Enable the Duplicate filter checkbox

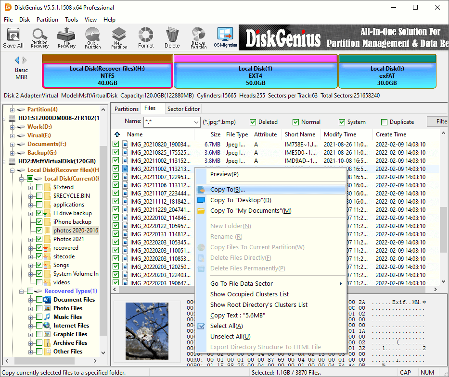tap(385, 122)
